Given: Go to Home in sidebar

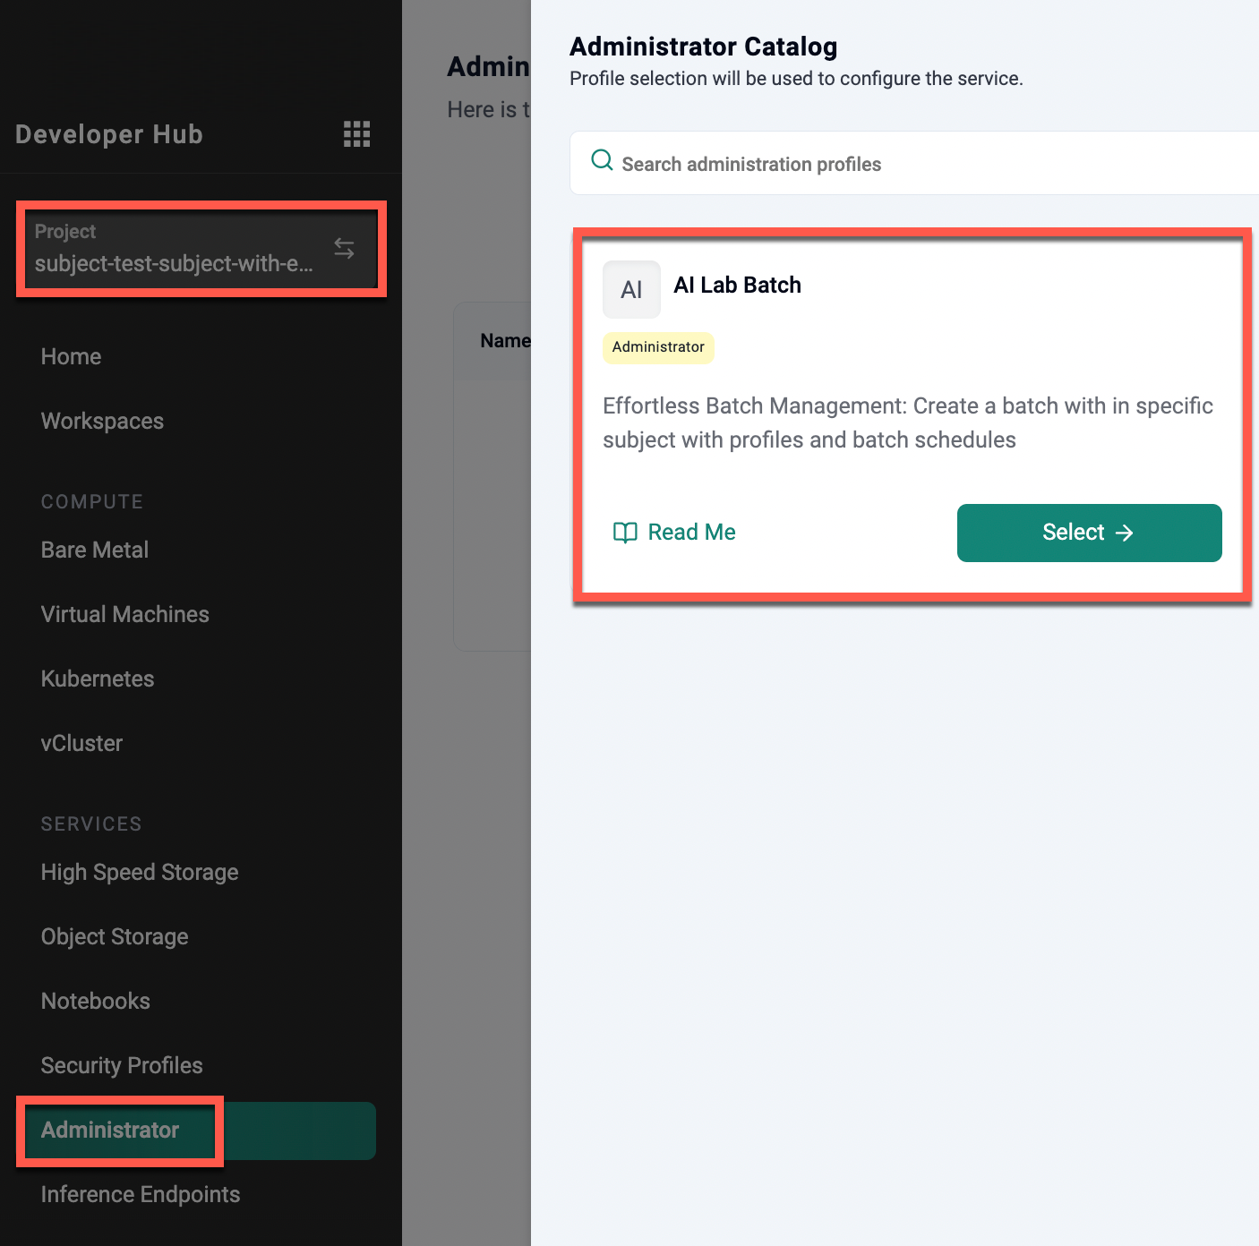Looking at the screenshot, I should [72, 356].
